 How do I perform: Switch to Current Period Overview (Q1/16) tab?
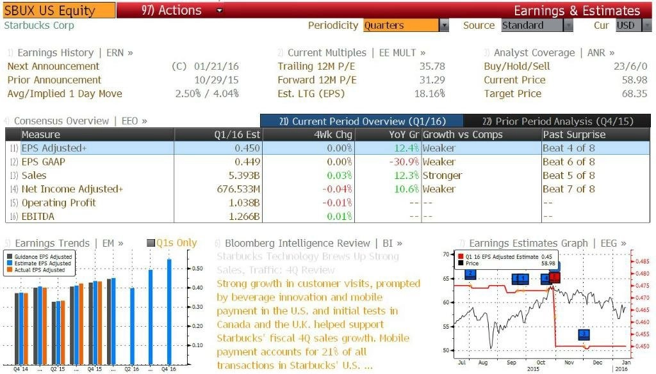pos(362,121)
